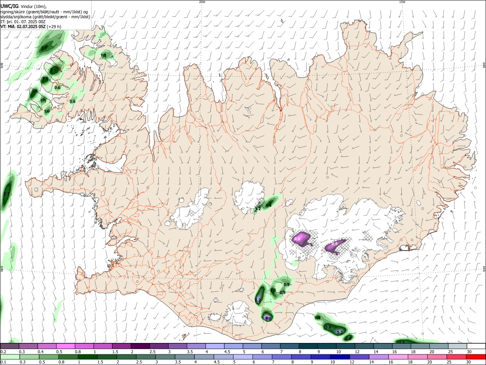
Task: Click the "VT: Mið. 02.07.2025 05Z" valid time
Action: 23,27
